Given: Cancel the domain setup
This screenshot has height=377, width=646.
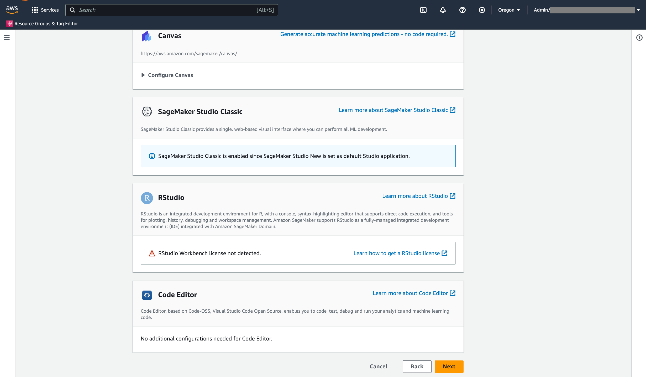Looking at the screenshot, I should (378, 366).
